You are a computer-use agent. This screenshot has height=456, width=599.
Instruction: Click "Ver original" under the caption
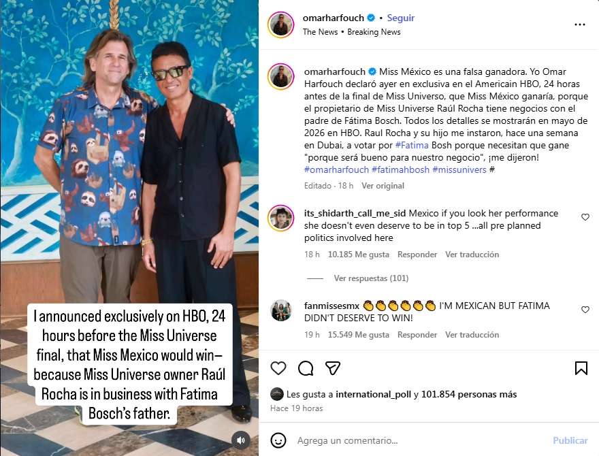tap(383, 186)
